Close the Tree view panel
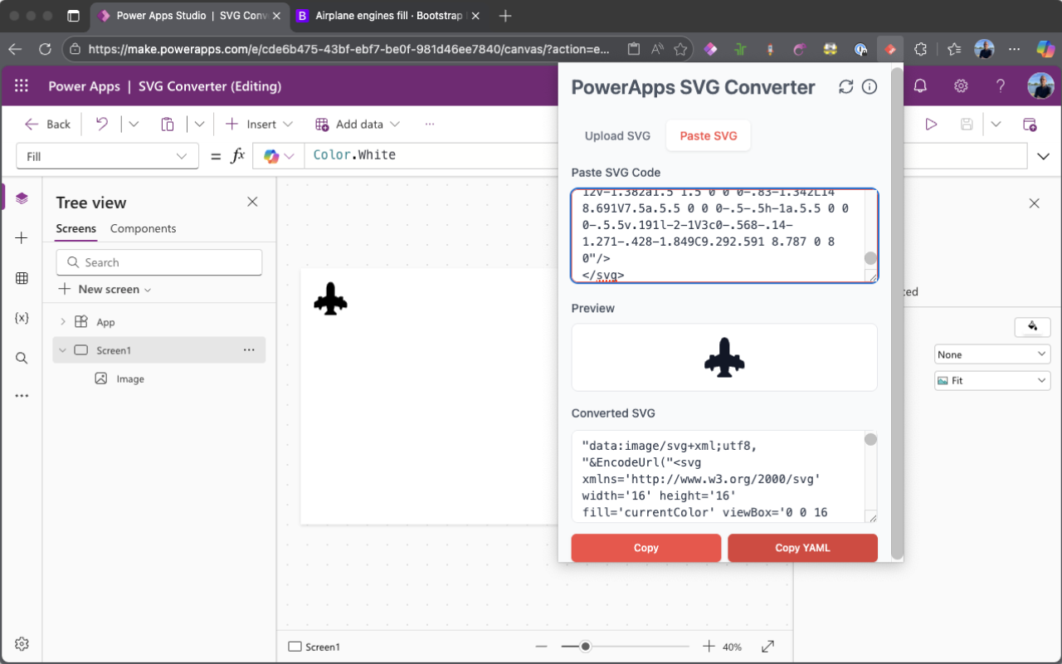 [252, 202]
